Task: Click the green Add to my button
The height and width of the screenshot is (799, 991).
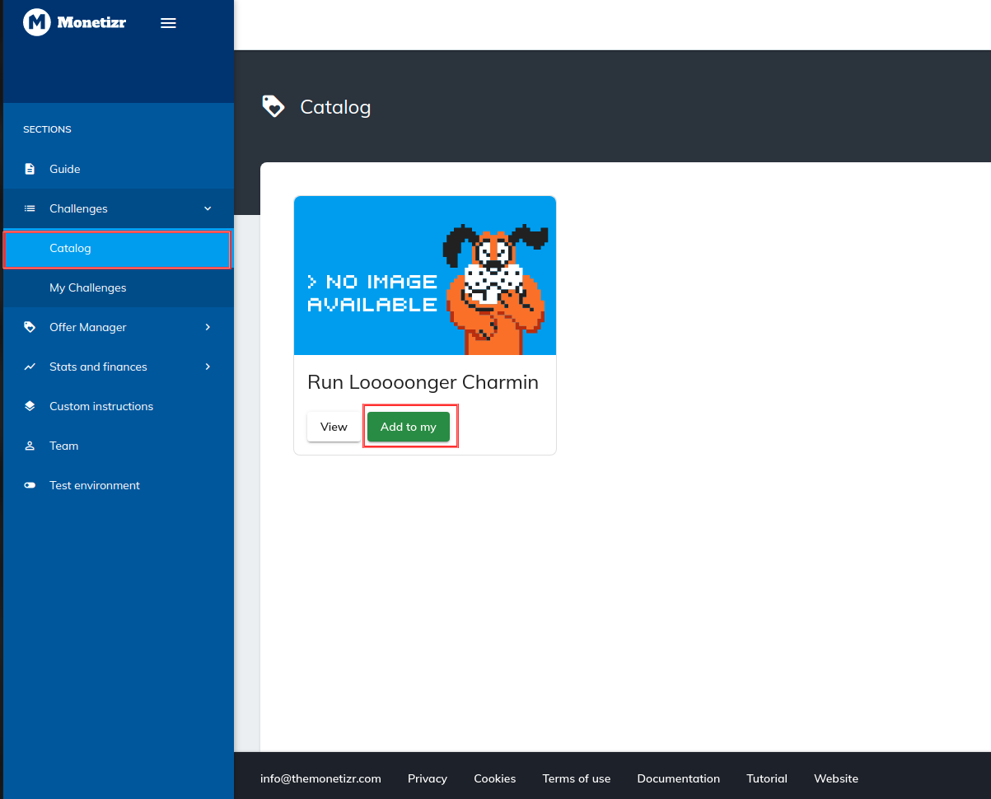Action: pos(409,427)
